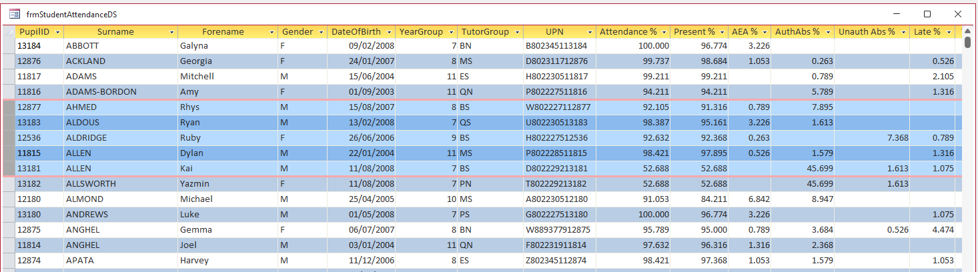Open the Present % column filter dropdown
The width and height of the screenshot is (978, 272).
722,32
